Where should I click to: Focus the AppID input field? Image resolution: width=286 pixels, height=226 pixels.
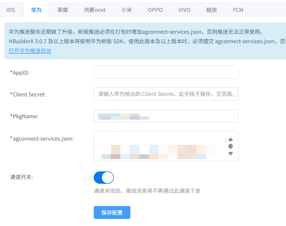pyautogui.click(x=166, y=72)
